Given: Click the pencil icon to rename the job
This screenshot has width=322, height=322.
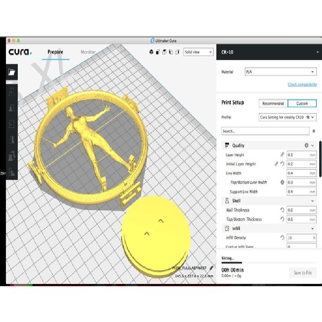Looking at the screenshot, I should click(x=211, y=268).
